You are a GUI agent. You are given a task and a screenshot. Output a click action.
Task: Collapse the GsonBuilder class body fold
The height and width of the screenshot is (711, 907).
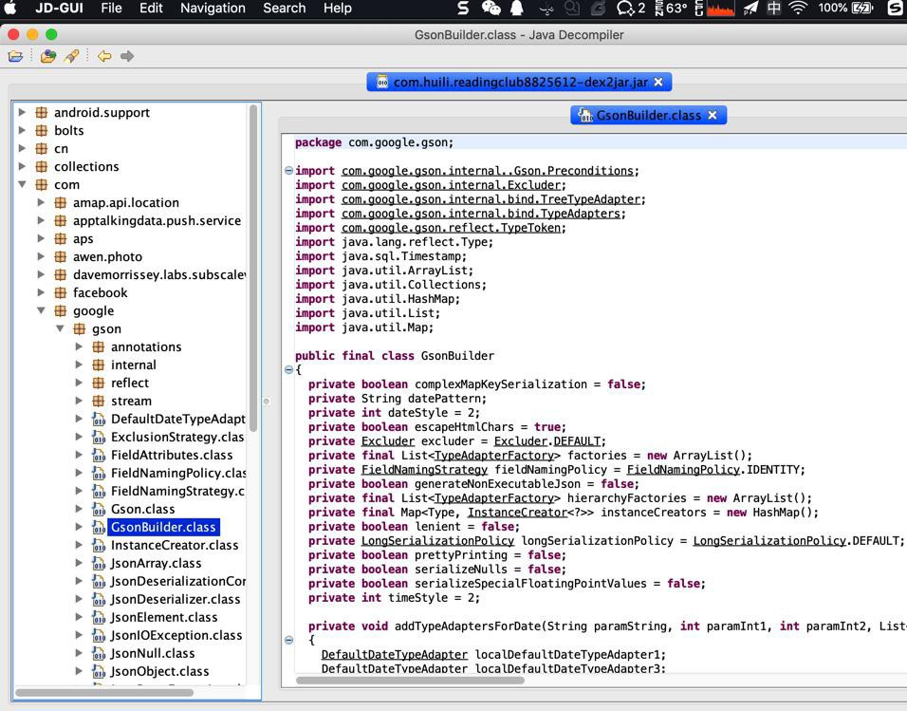(x=288, y=369)
